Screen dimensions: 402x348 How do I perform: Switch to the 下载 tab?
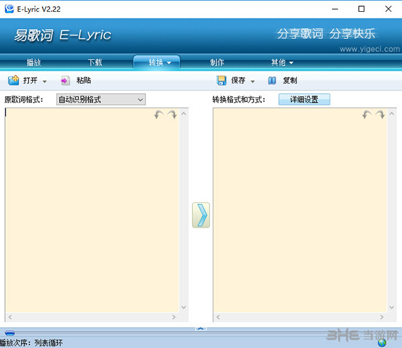tap(95, 62)
